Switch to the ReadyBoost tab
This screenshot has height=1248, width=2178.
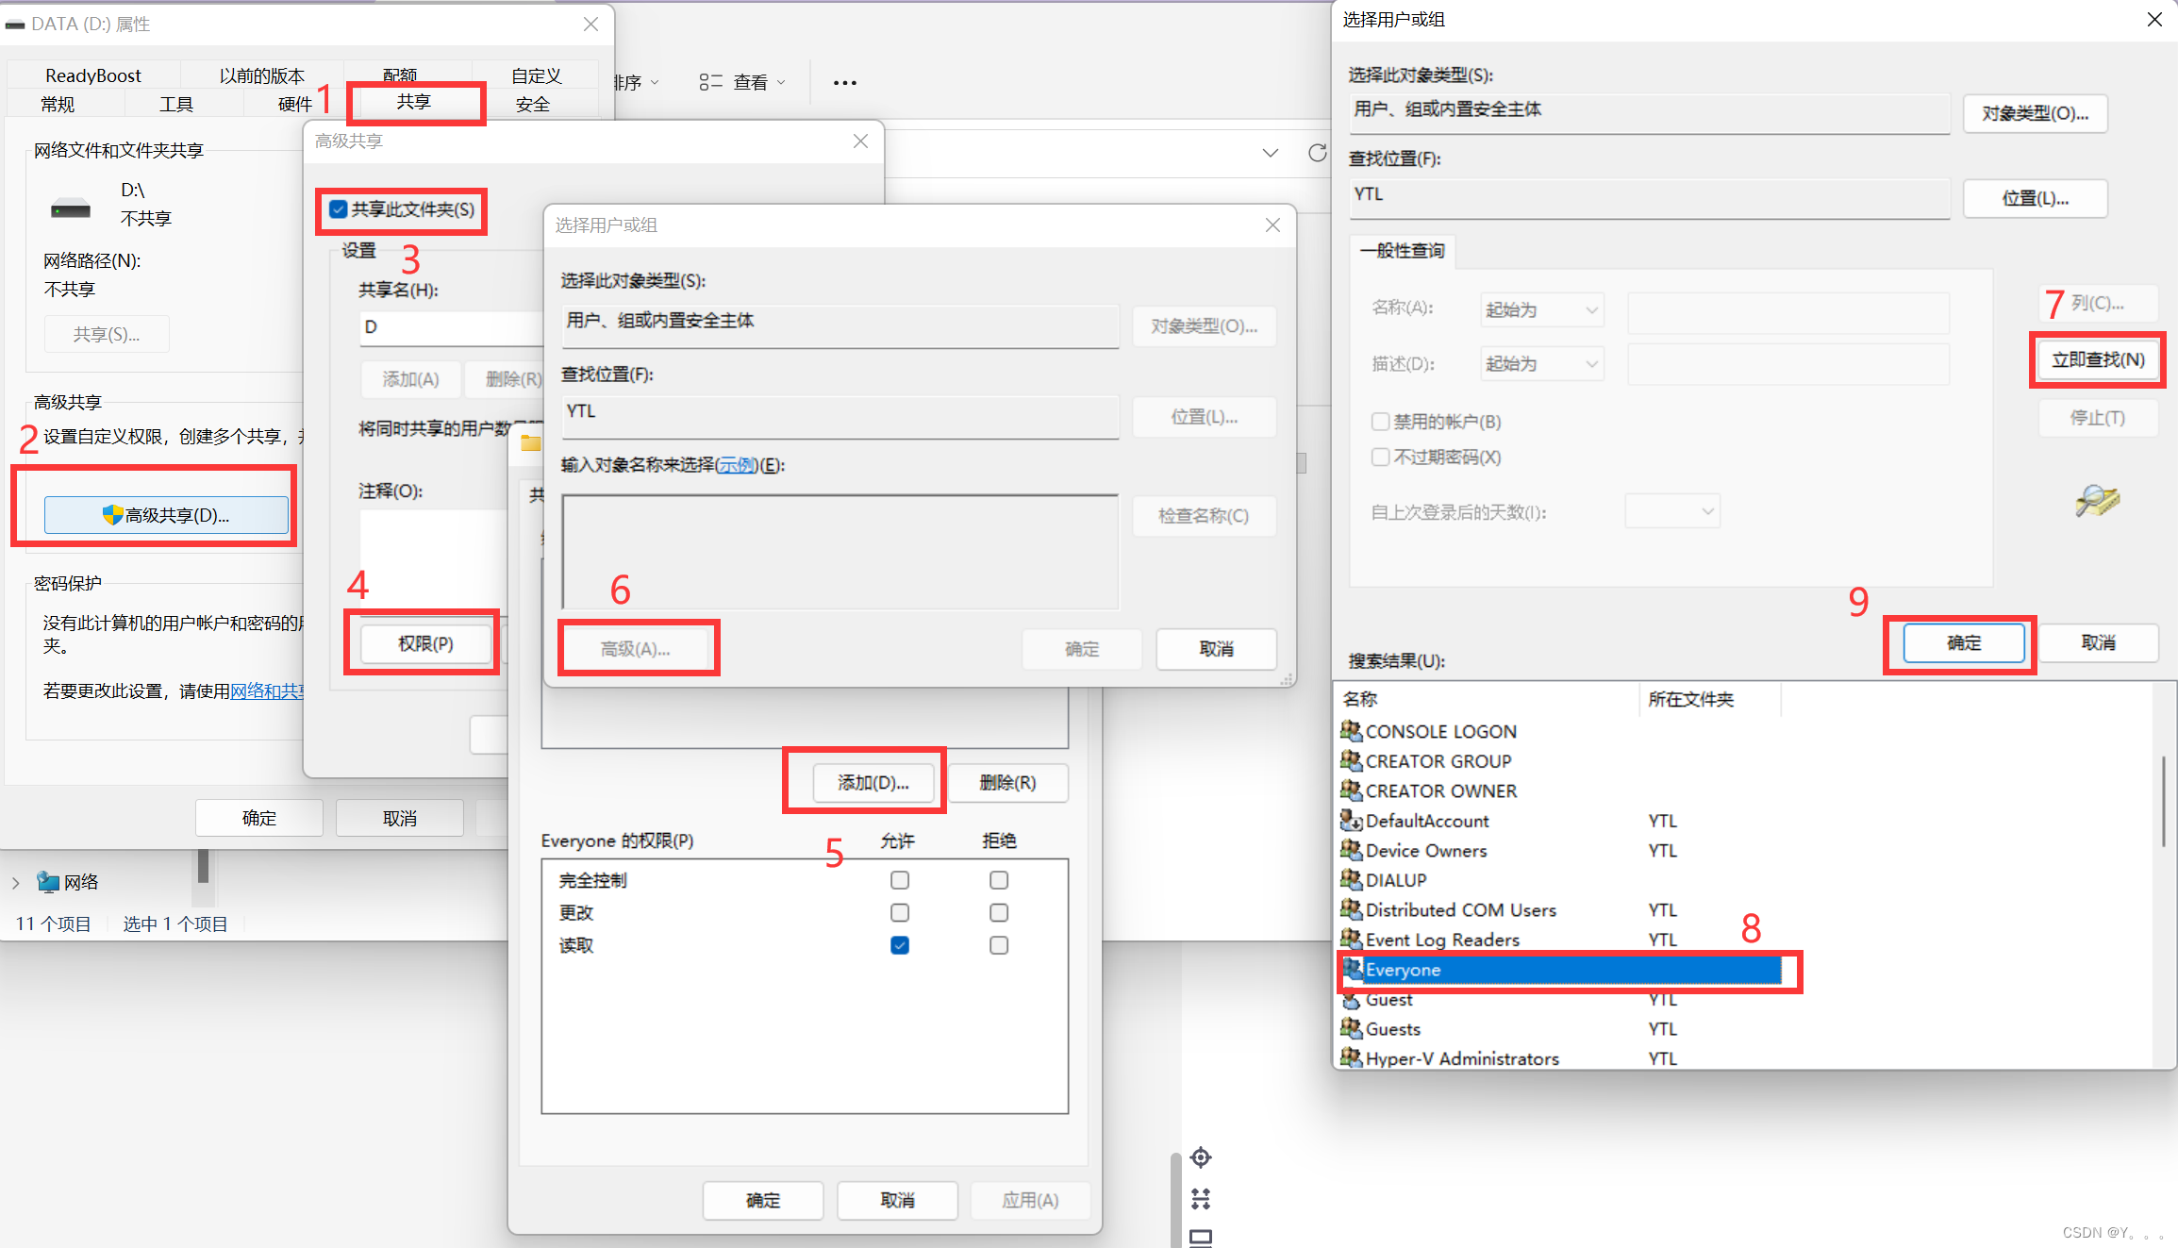click(x=92, y=75)
